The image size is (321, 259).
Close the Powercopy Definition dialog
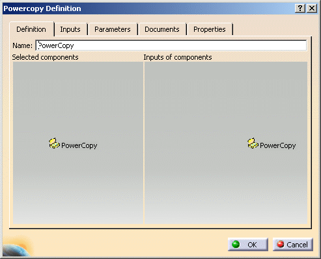[312, 8]
